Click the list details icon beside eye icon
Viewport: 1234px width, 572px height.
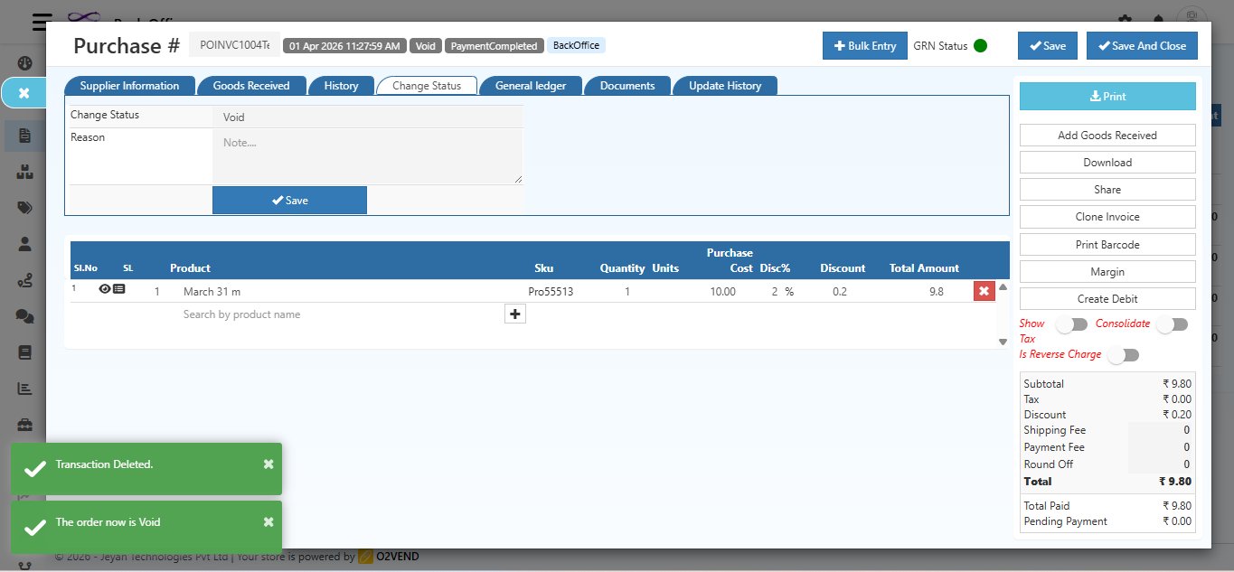pos(119,289)
